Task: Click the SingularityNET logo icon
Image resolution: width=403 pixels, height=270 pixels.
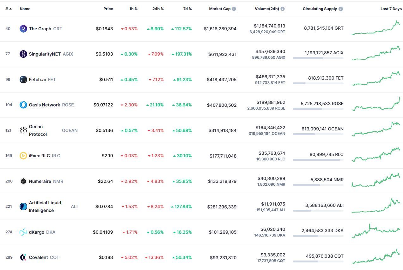Action: [x=23, y=54]
